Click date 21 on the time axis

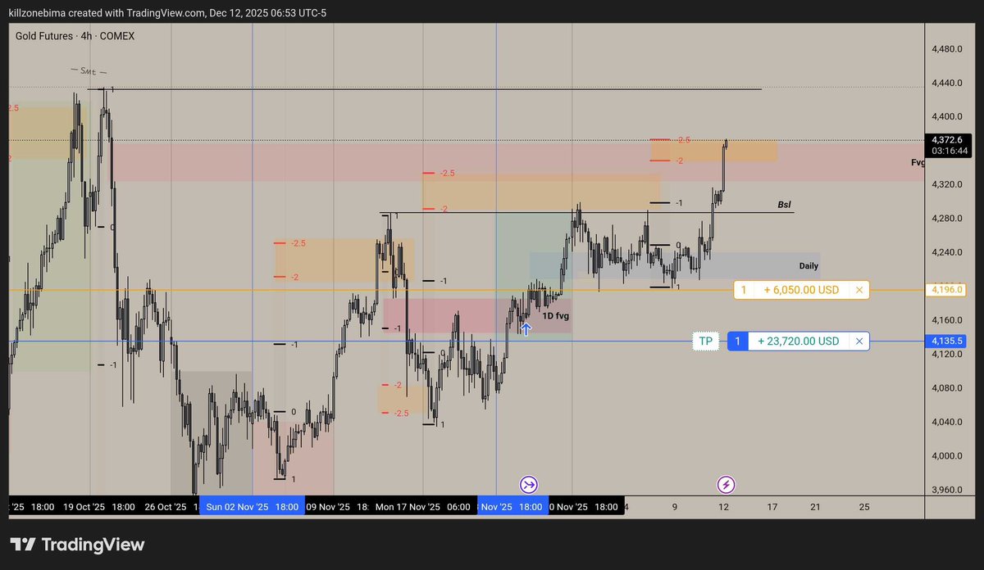coord(815,507)
